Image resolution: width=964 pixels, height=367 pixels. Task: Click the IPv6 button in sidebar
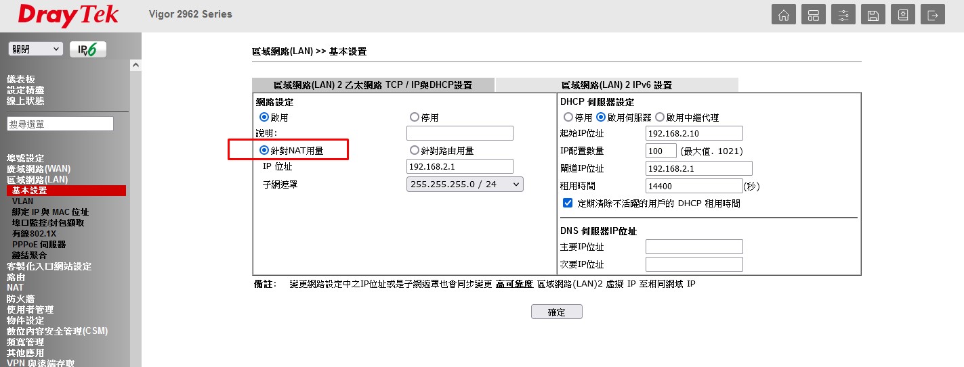(x=87, y=49)
